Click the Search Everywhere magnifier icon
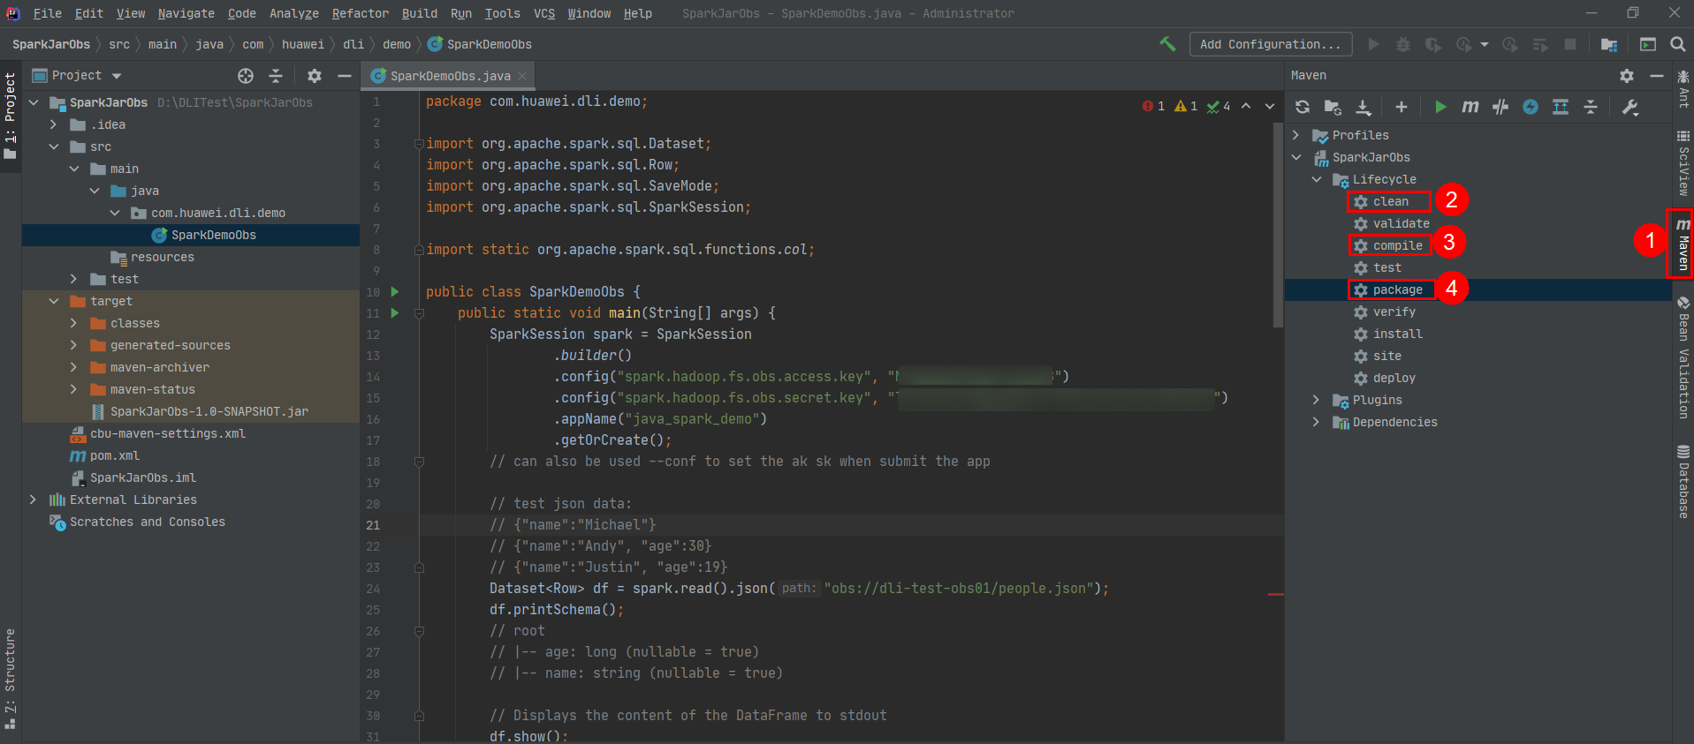Viewport: 1694px width, 744px height. pos(1677,44)
